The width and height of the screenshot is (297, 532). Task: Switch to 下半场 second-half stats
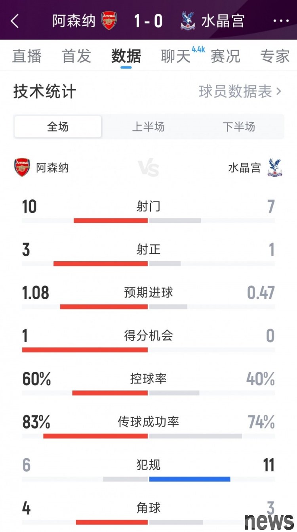pos(239,127)
